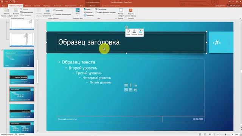The image size is (242, 136).
Task: Open the Эффекты (Effects) dropdown
Action: pyautogui.click(x=89, y=15)
